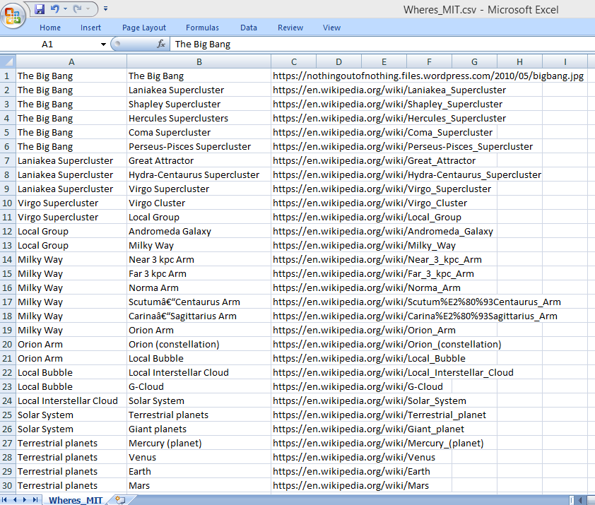Click cell A10 Virgo Supercluster
The width and height of the screenshot is (595, 505).
click(x=71, y=203)
